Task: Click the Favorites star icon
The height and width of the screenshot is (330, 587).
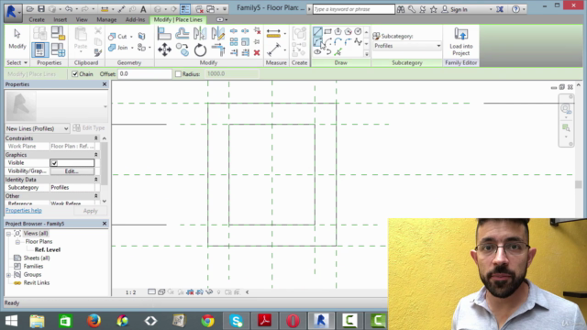Action: click(434, 9)
